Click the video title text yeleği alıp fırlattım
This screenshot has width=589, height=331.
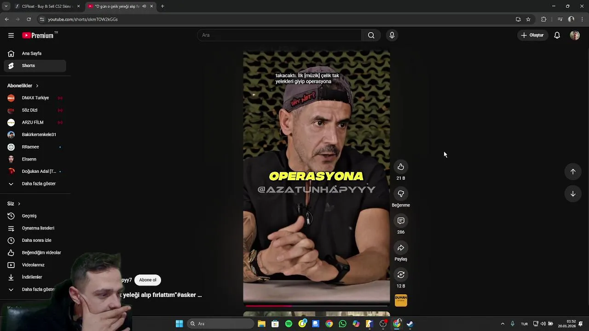pos(150,295)
